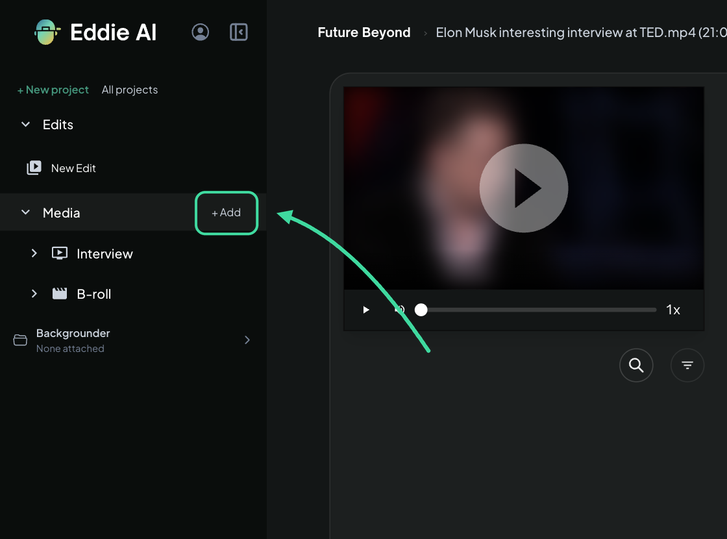Viewport: 727px width, 539px height.
Task: Open the New Edit item
Action: click(73, 168)
